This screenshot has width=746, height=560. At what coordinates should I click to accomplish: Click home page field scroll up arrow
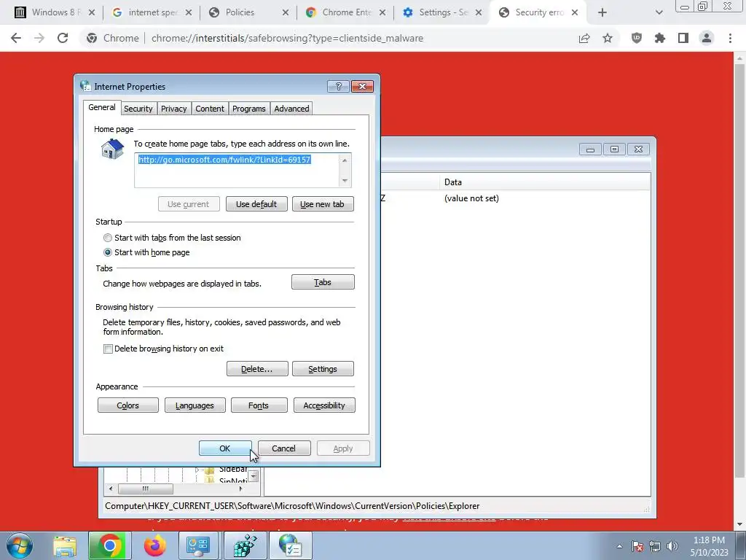coord(345,160)
